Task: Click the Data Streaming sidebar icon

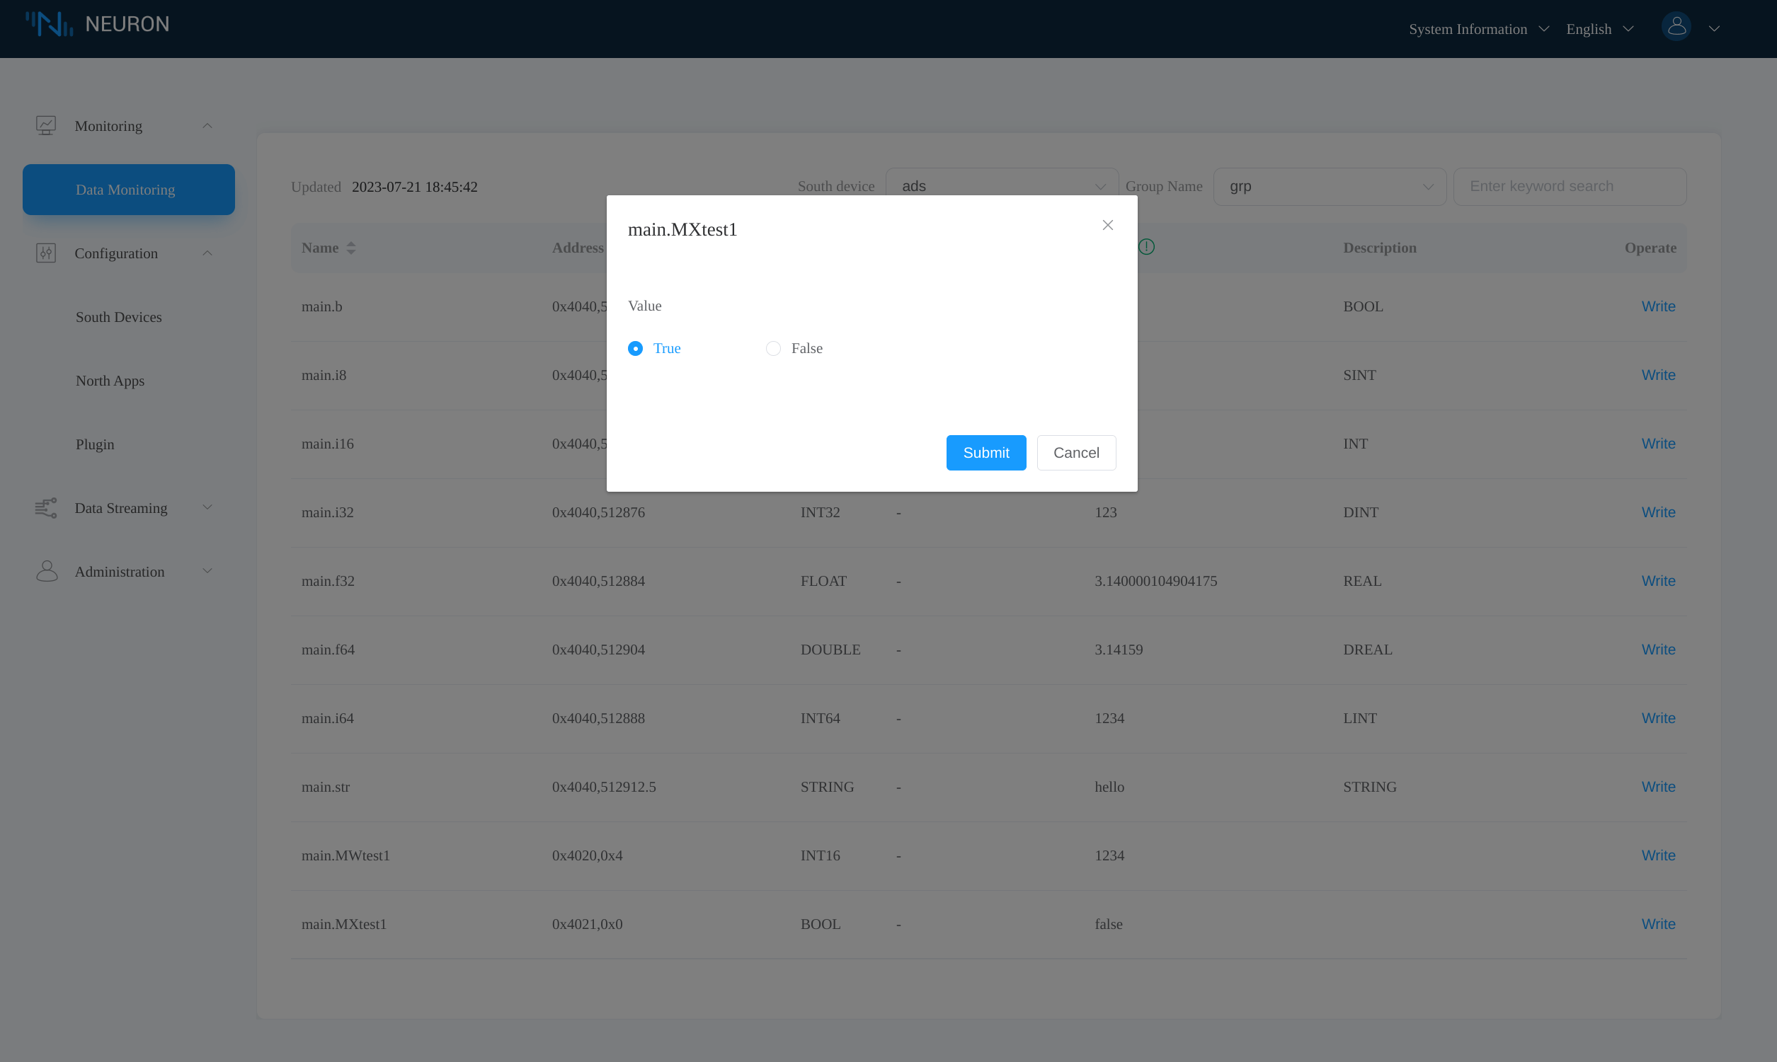Action: [46, 507]
